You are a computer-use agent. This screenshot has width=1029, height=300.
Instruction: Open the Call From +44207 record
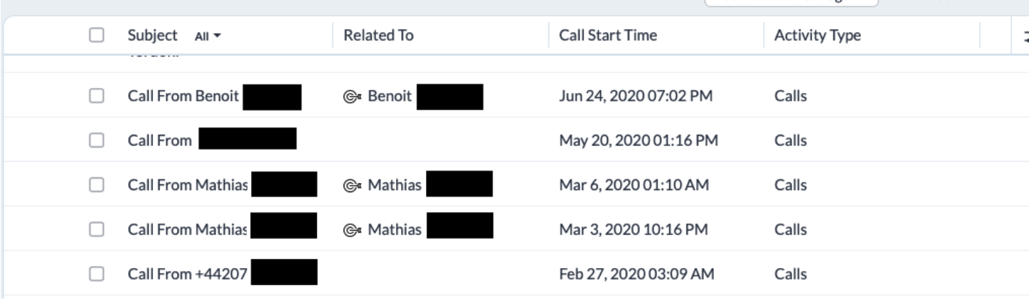[187, 274]
